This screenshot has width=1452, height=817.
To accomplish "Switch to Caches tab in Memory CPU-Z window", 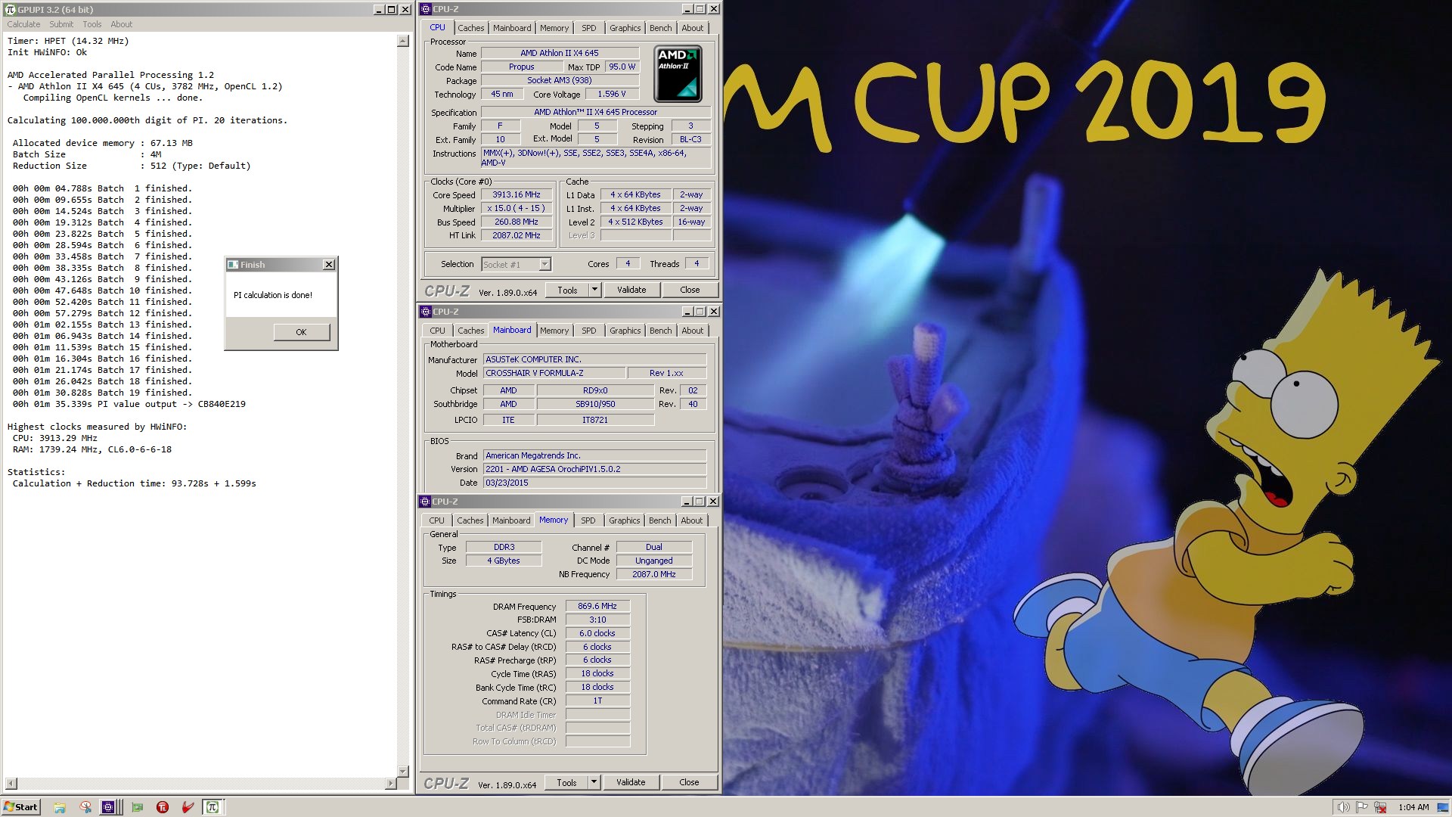I will 470,520.
